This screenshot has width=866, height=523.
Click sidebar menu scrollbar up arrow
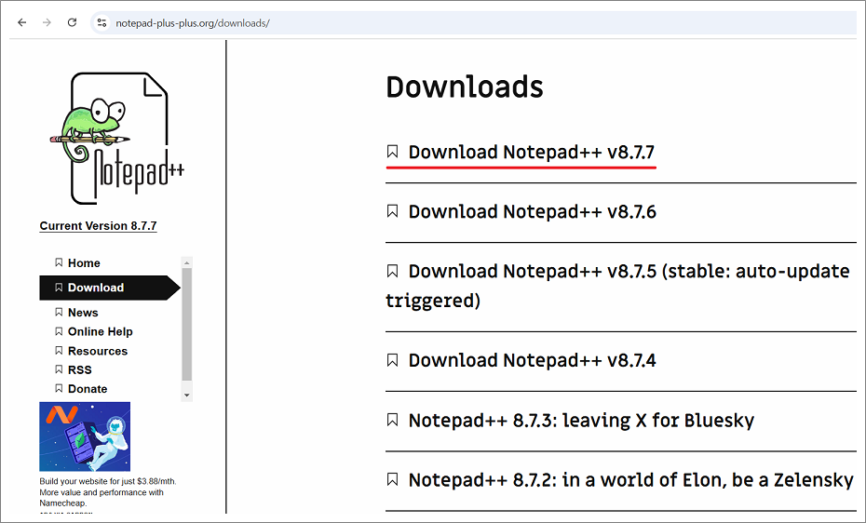click(186, 262)
